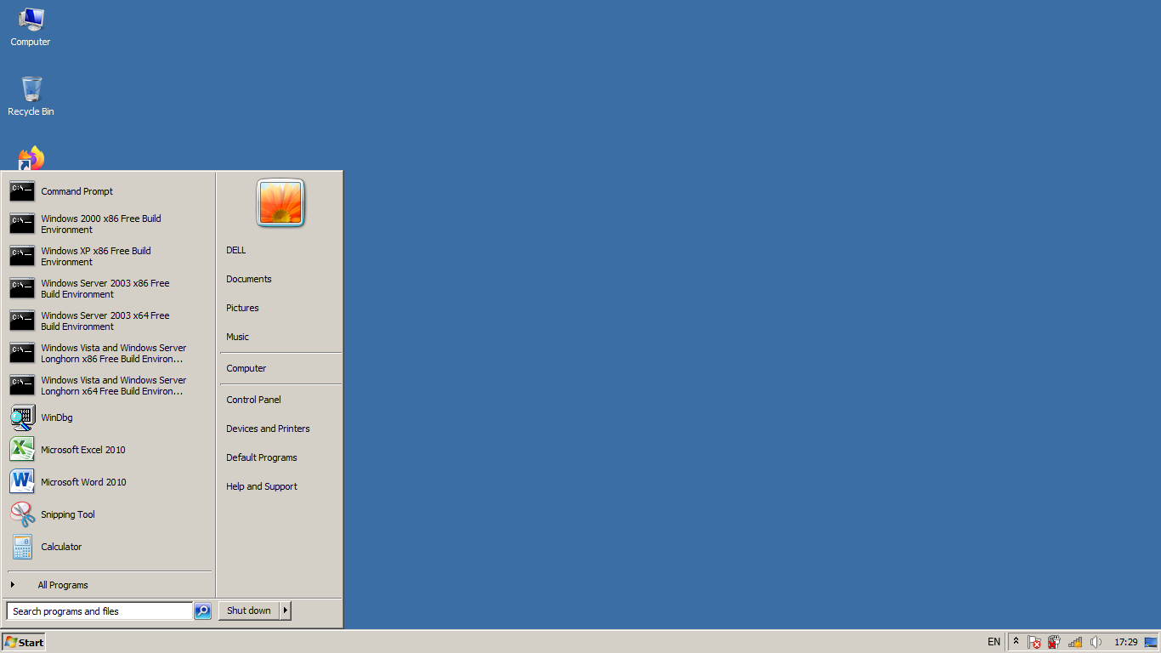Launch the Firefox shortcut on the desktop
This screenshot has width=1161, height=653.
click(x=31, y=159)
